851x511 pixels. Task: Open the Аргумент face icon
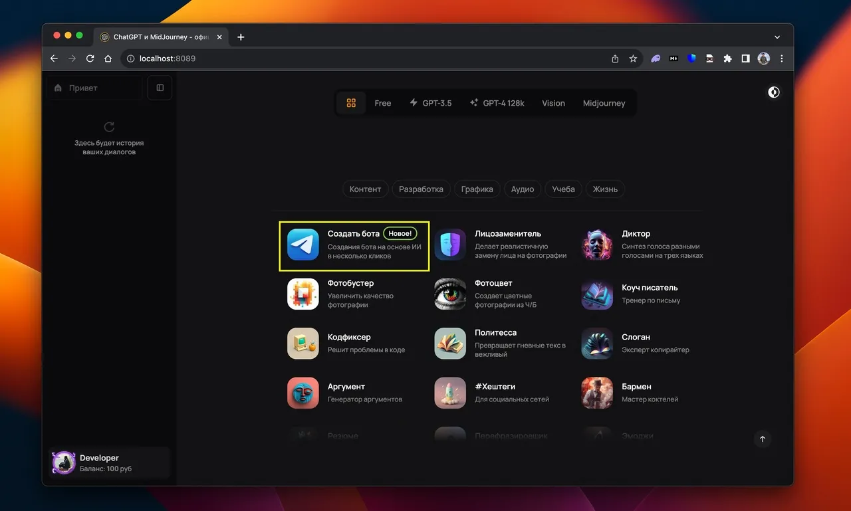[x=303, y=393]
